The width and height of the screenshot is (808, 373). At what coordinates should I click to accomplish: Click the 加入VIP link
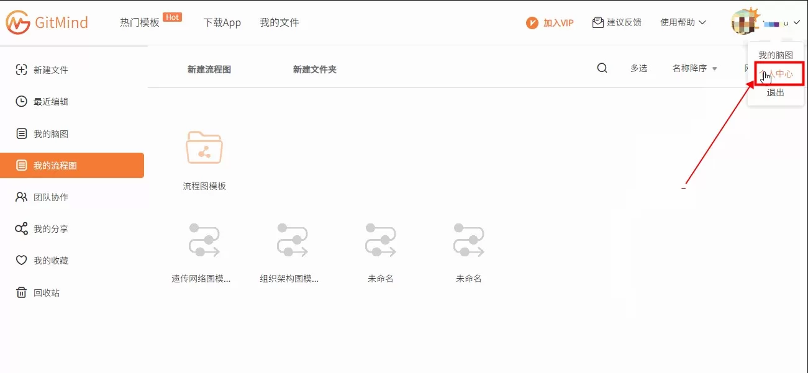tap(550, 23)
